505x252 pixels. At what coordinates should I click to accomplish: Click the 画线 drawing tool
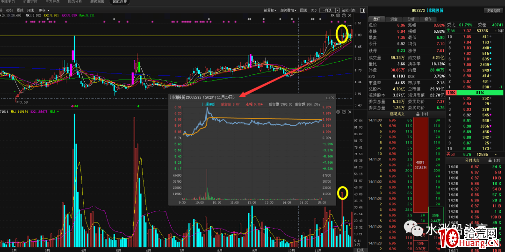tap(303, 10)
